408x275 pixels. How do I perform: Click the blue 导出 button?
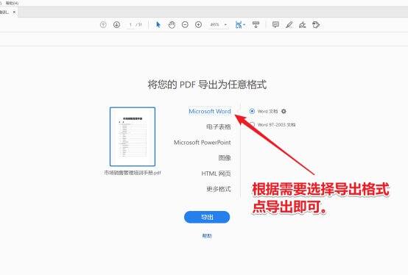pos(207,217)
